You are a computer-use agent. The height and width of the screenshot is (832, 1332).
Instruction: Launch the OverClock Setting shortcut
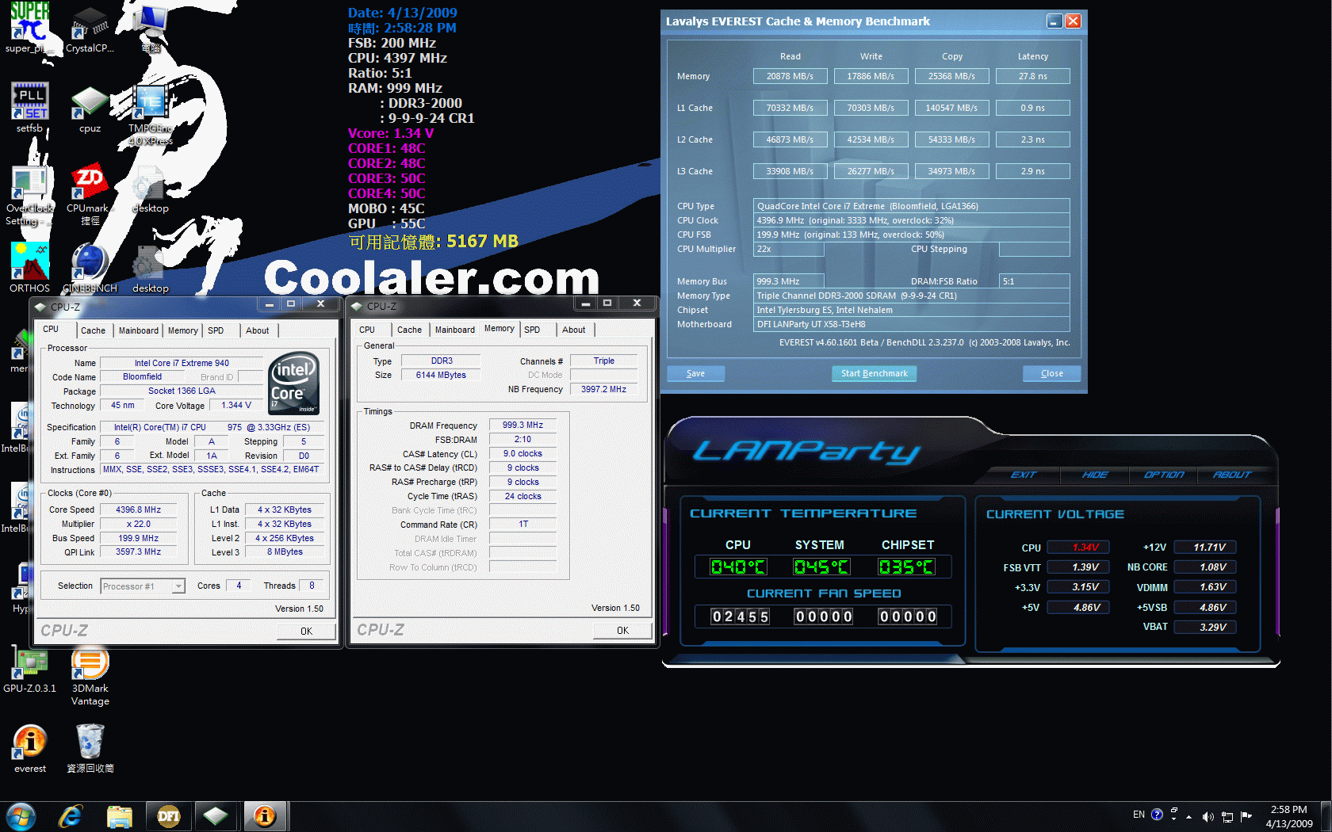[29, 194]
